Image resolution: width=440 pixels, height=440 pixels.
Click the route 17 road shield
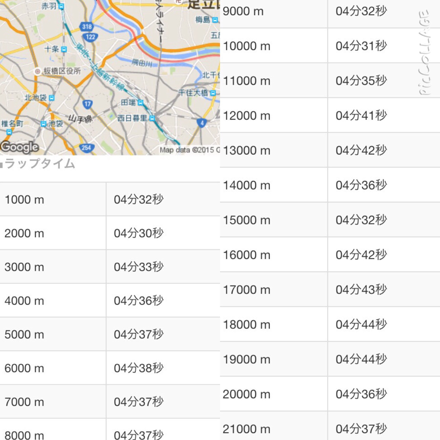(88, 104)
